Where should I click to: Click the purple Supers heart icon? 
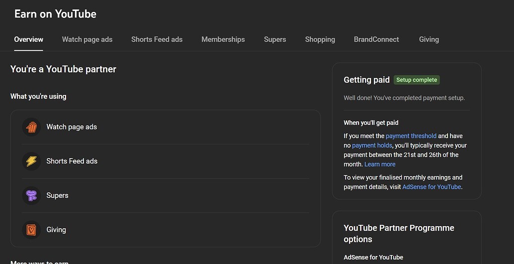(31, 195)
